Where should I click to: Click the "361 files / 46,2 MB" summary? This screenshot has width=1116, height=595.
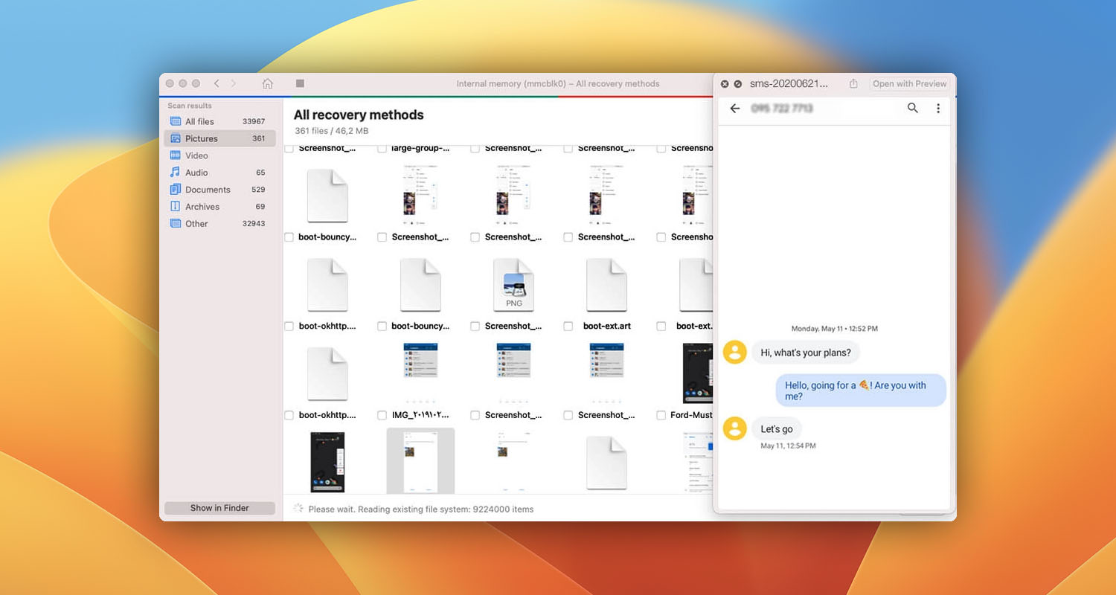[331, 131]
